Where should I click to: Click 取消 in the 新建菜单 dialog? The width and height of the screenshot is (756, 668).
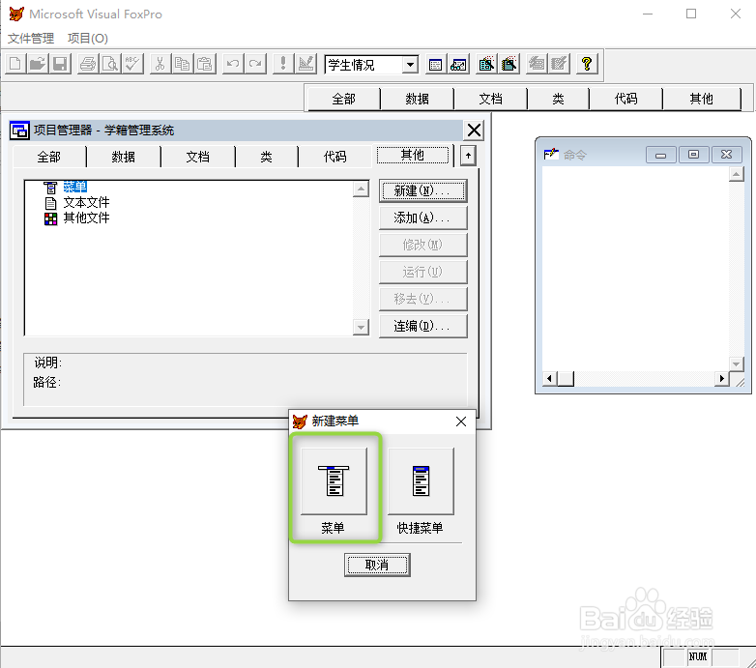point(377,565)
